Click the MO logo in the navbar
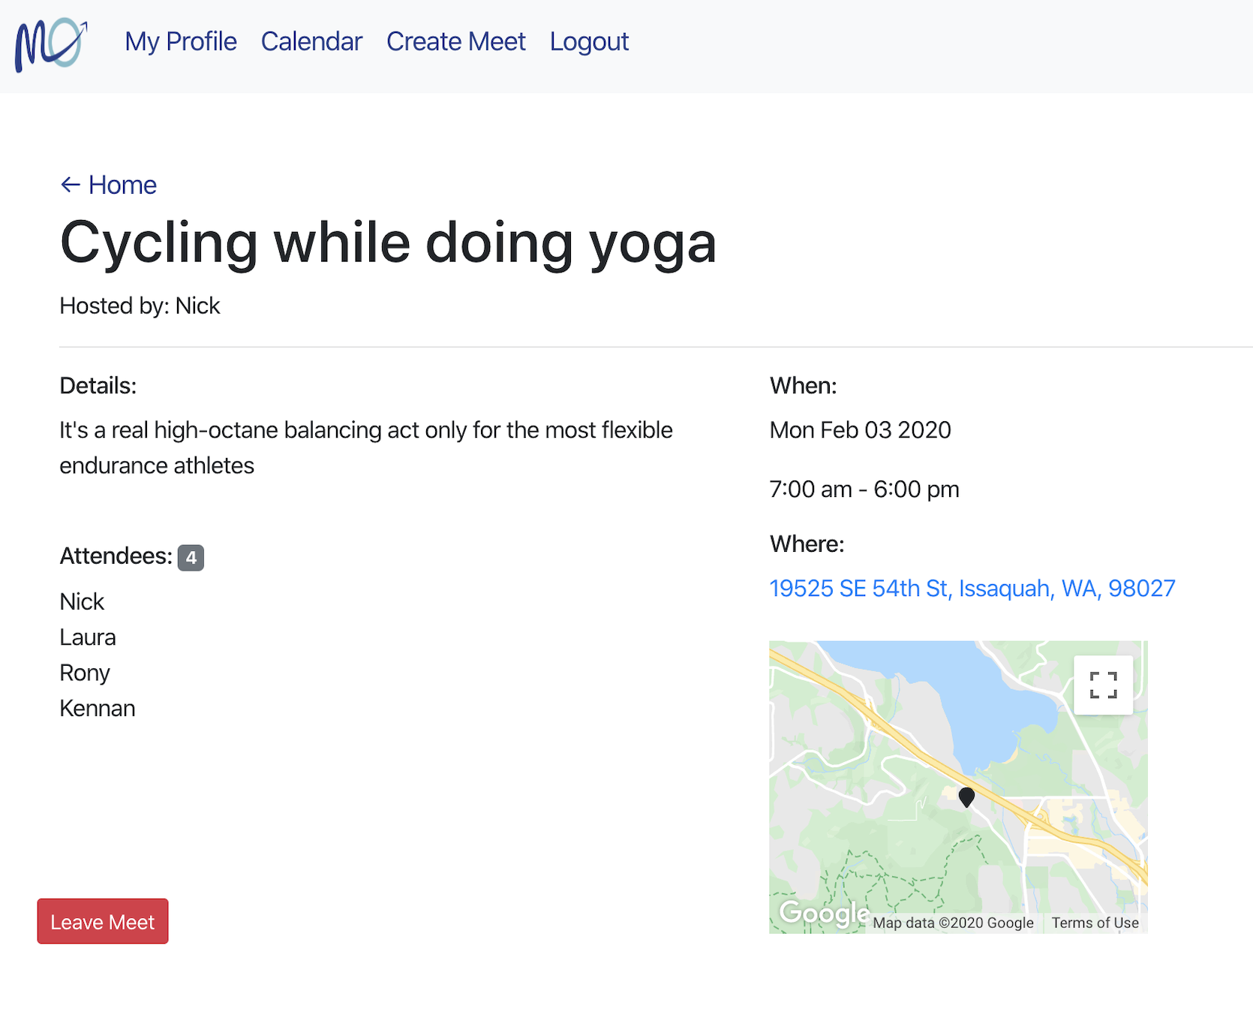The width and height of the screenshot is (1253, 1027). pos(51,45)
